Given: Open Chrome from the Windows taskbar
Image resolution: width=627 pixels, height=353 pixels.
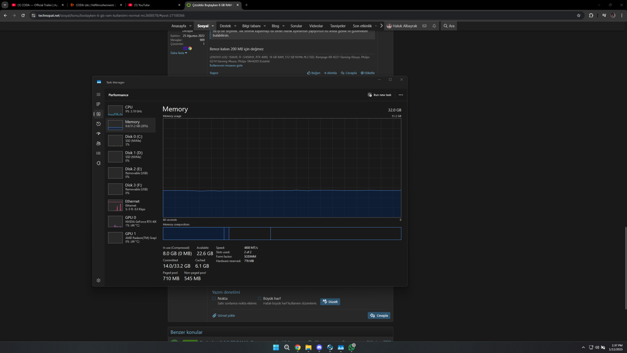Looking at the screenshot, I should (x=297, y=347).
